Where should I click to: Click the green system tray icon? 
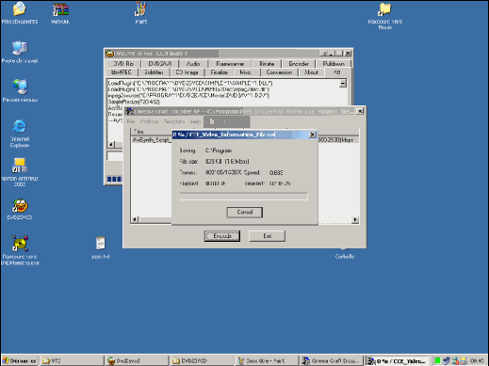pos(437,361)
